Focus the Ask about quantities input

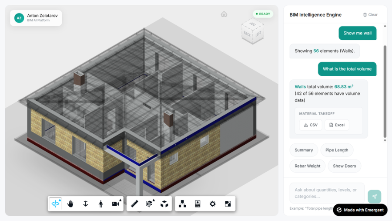(x=327, y=193)
